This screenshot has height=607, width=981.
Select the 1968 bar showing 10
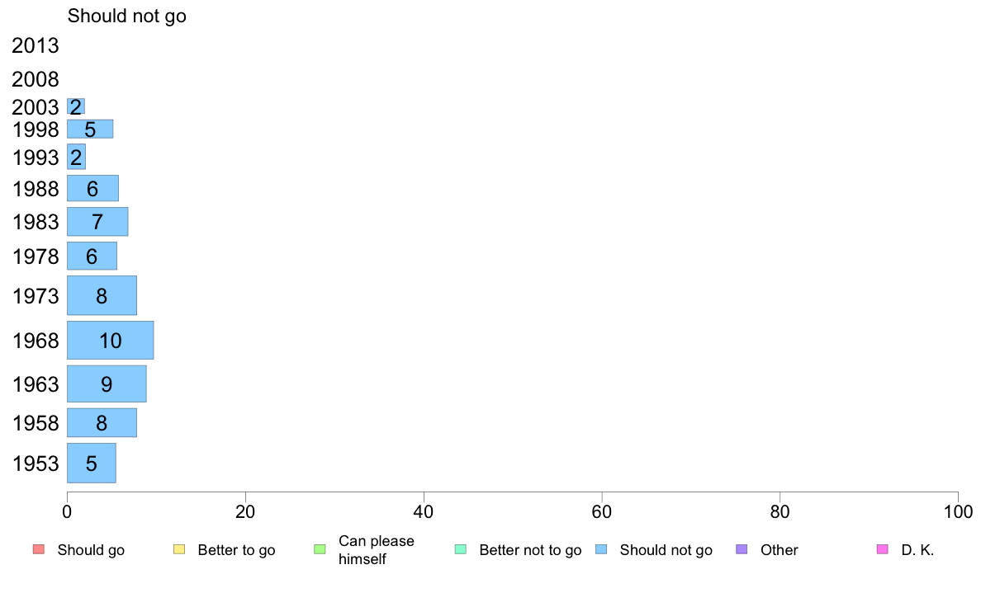click(x=110, y=340)
